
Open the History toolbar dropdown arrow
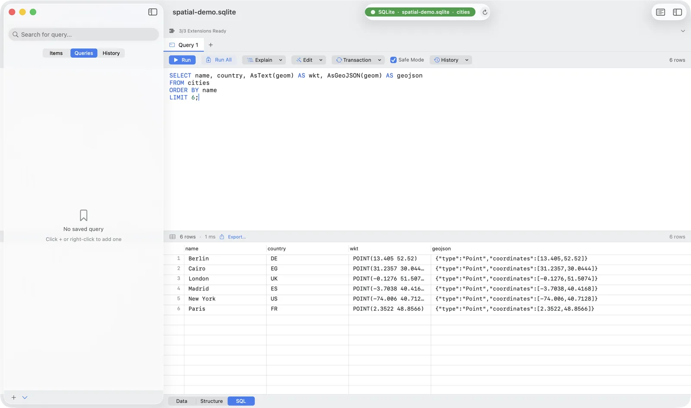click(x=467, y=60)
